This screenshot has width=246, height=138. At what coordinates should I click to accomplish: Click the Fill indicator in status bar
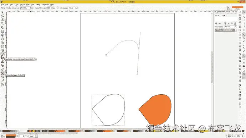[x=11, y=135]
